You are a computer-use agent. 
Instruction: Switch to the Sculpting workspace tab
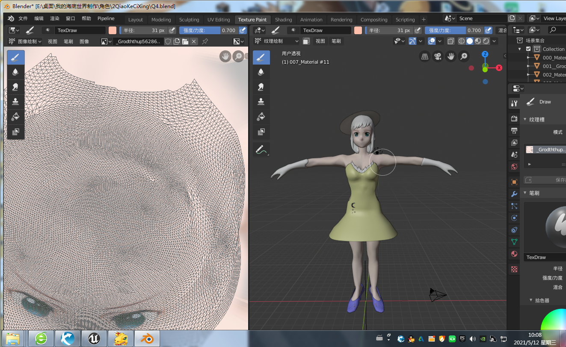pos(189,20)
